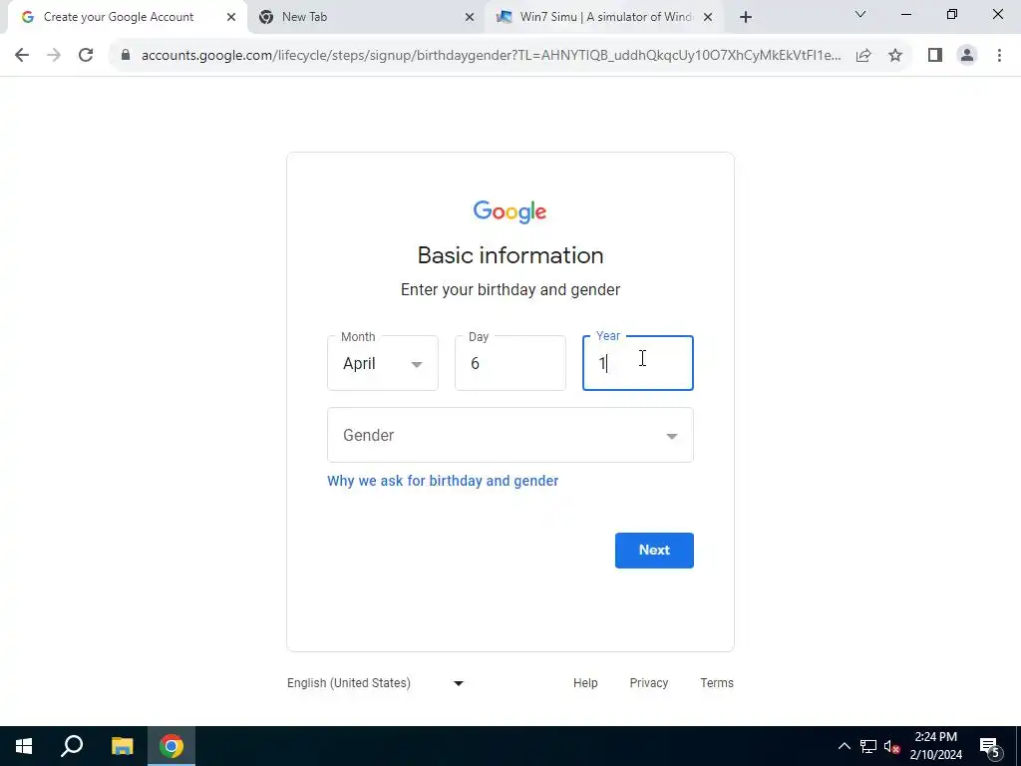Close the Create your Google Account tab
This screenshot has width=1021, height=766.
231,17
